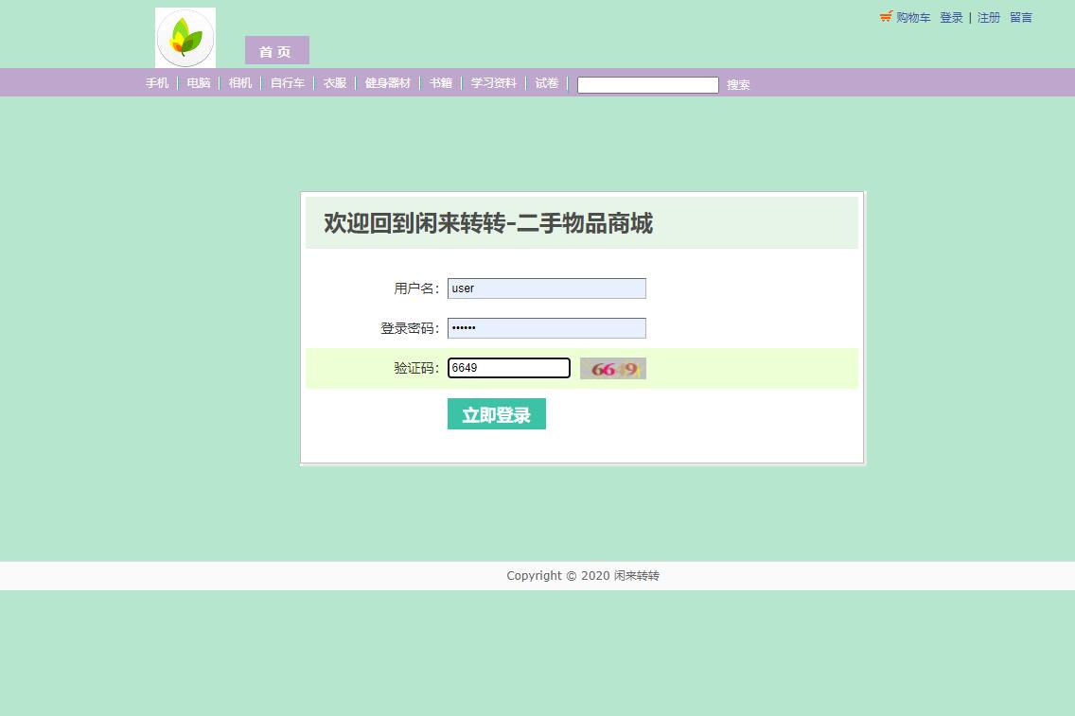Click the shopping cart icon
The height and width of the screenshot is (716, 1075).
coord(885,17)
